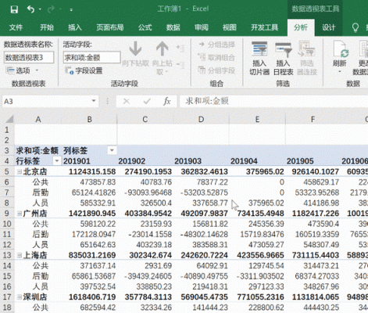368x313 pixels.
Task: Select row 5 header
Action: [x=7, y=171]
